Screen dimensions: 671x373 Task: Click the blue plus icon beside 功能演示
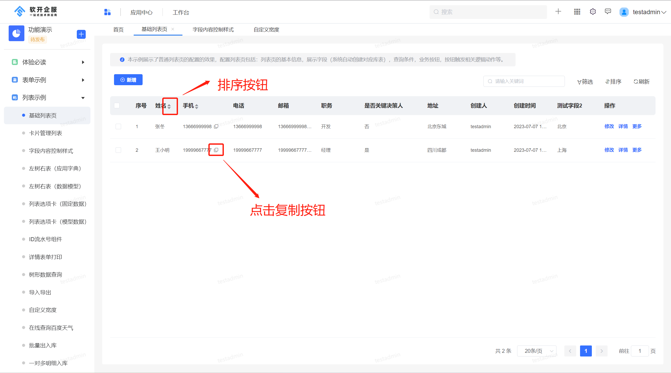[81, 34]
